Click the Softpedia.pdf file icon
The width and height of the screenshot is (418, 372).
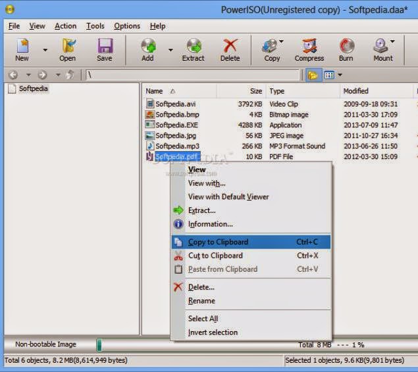coord(149,156)
